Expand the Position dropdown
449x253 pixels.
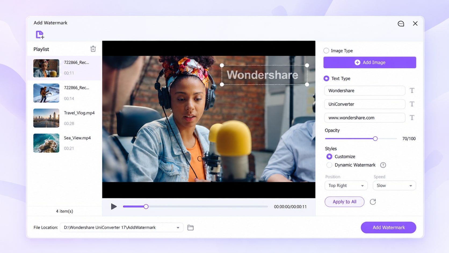coord(346,186)
